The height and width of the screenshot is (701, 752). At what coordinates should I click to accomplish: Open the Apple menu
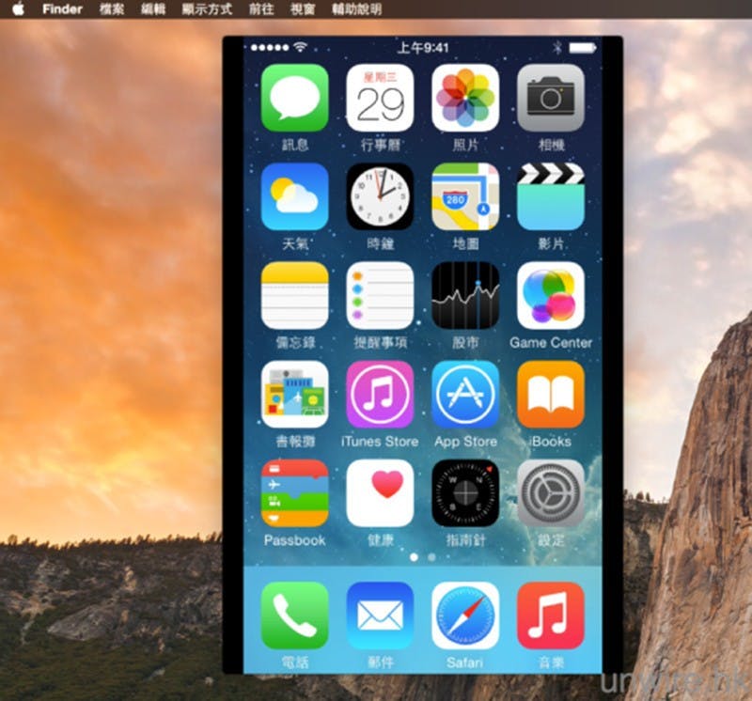point(18,9)
